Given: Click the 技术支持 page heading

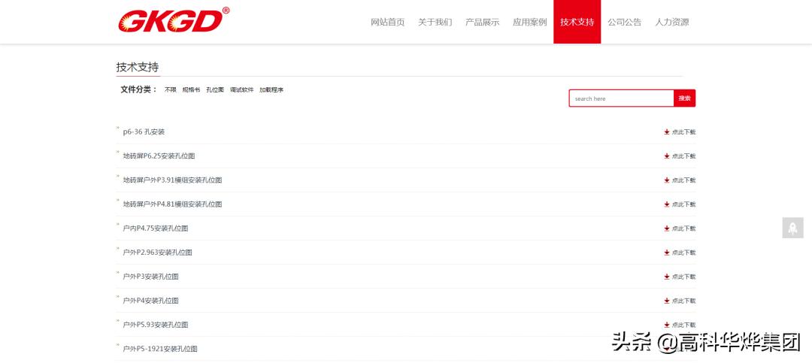Looking at the screenshot, I should [x=138, y=68].
